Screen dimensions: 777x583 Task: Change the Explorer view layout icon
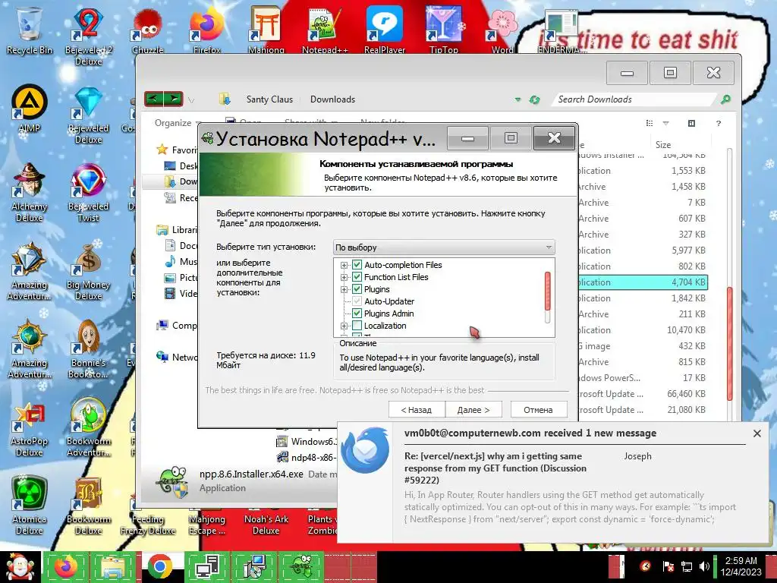point(650,123)
